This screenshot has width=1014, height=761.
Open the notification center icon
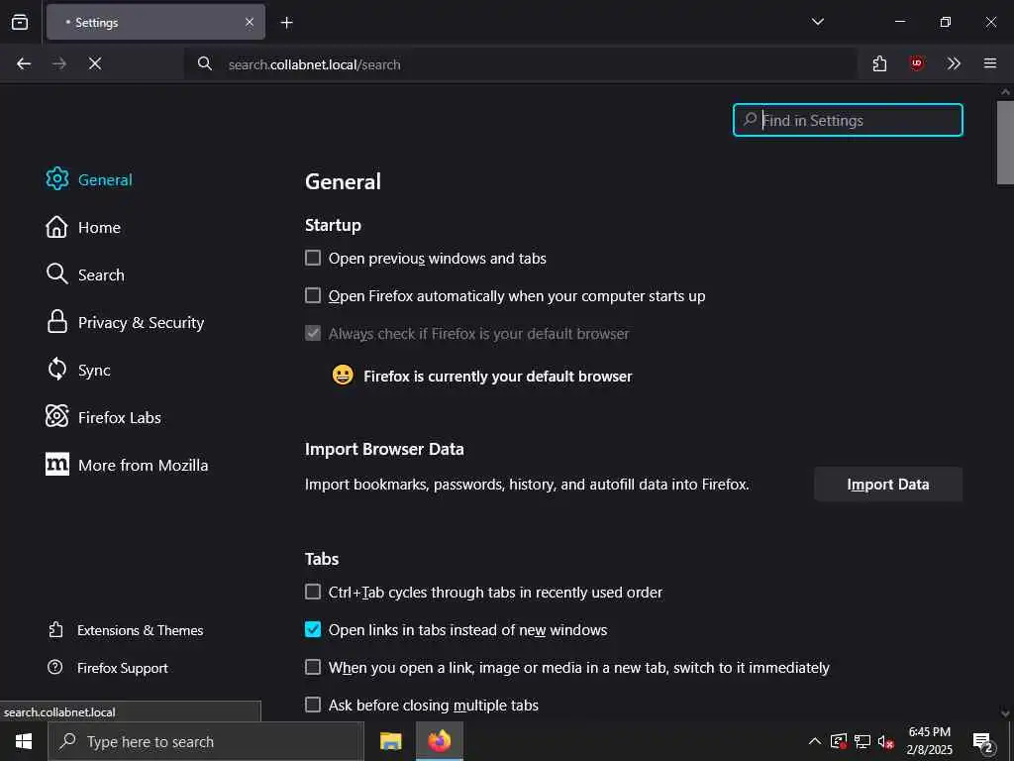983,742
